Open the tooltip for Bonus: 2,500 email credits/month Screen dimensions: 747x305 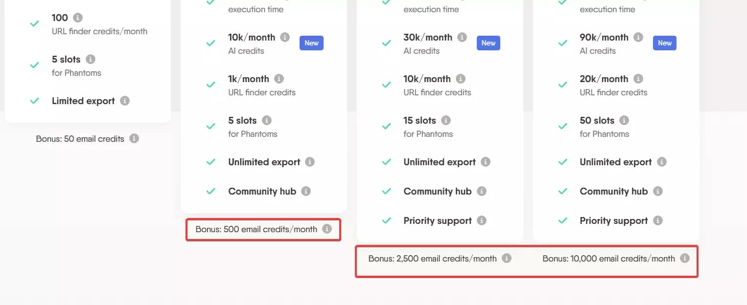point(507,258)
